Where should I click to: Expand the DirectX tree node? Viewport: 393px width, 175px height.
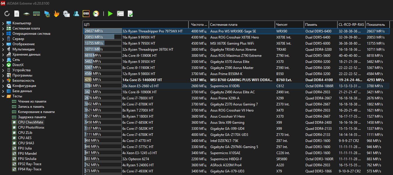(3, 65)
